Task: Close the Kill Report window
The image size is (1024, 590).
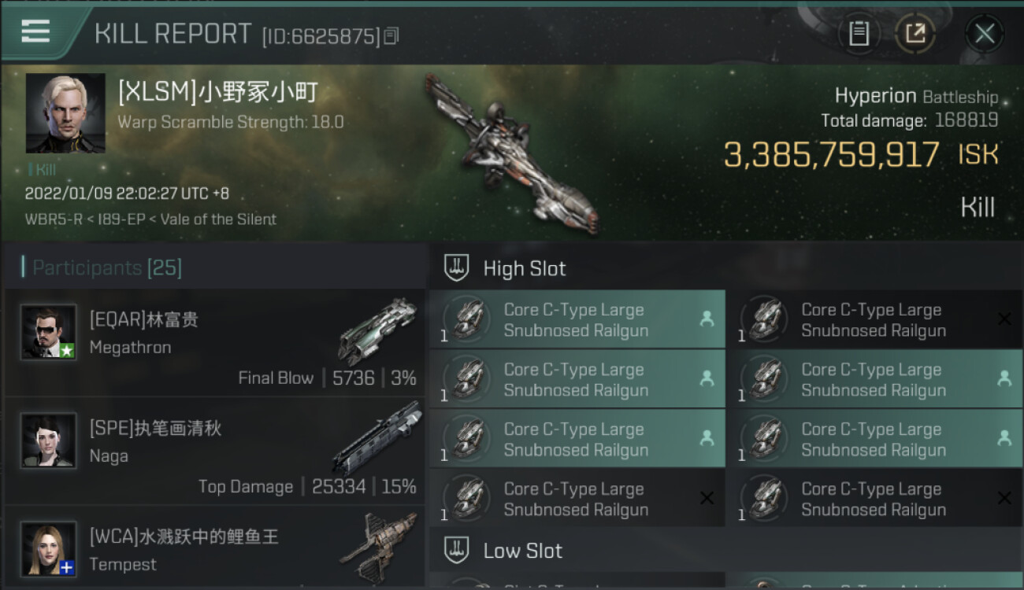Action: click(x=985, y=34)
